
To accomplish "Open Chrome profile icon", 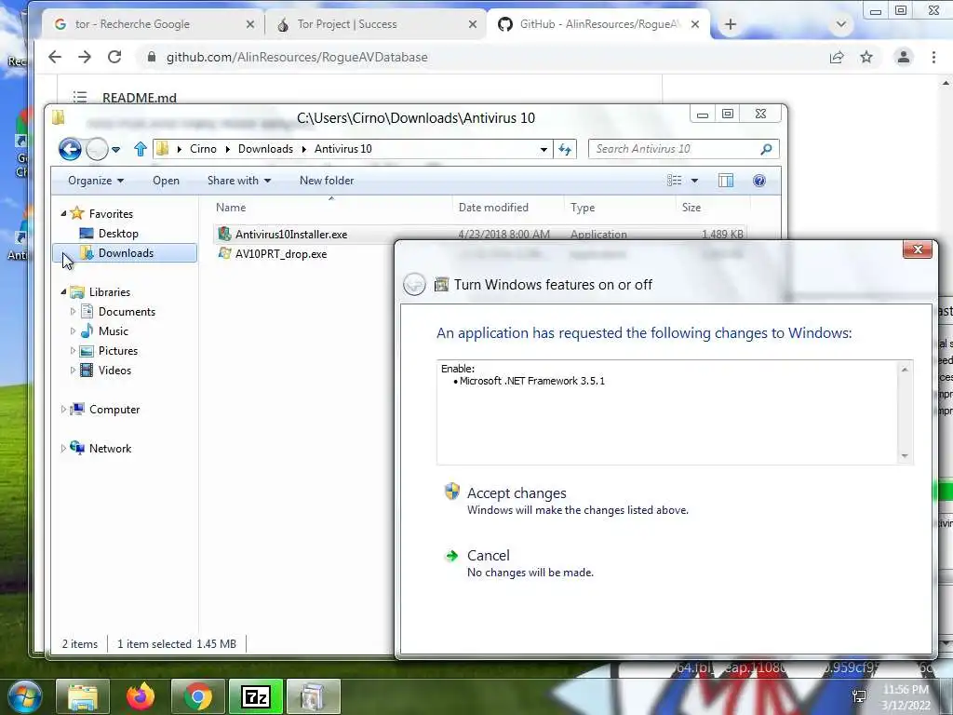I will pos(903,57).
